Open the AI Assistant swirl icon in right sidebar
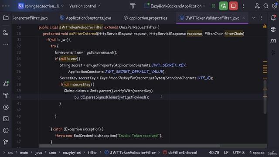Screen dimensions: 279x157 tap(273, 29)
